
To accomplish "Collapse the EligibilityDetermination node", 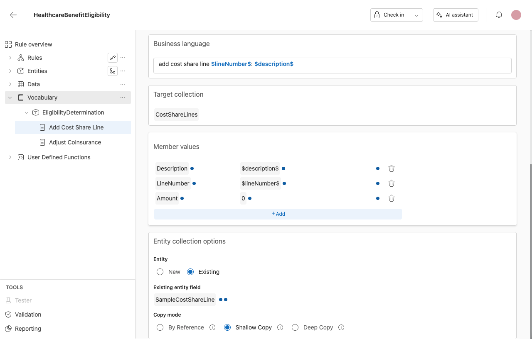I will tap(27, 112).
